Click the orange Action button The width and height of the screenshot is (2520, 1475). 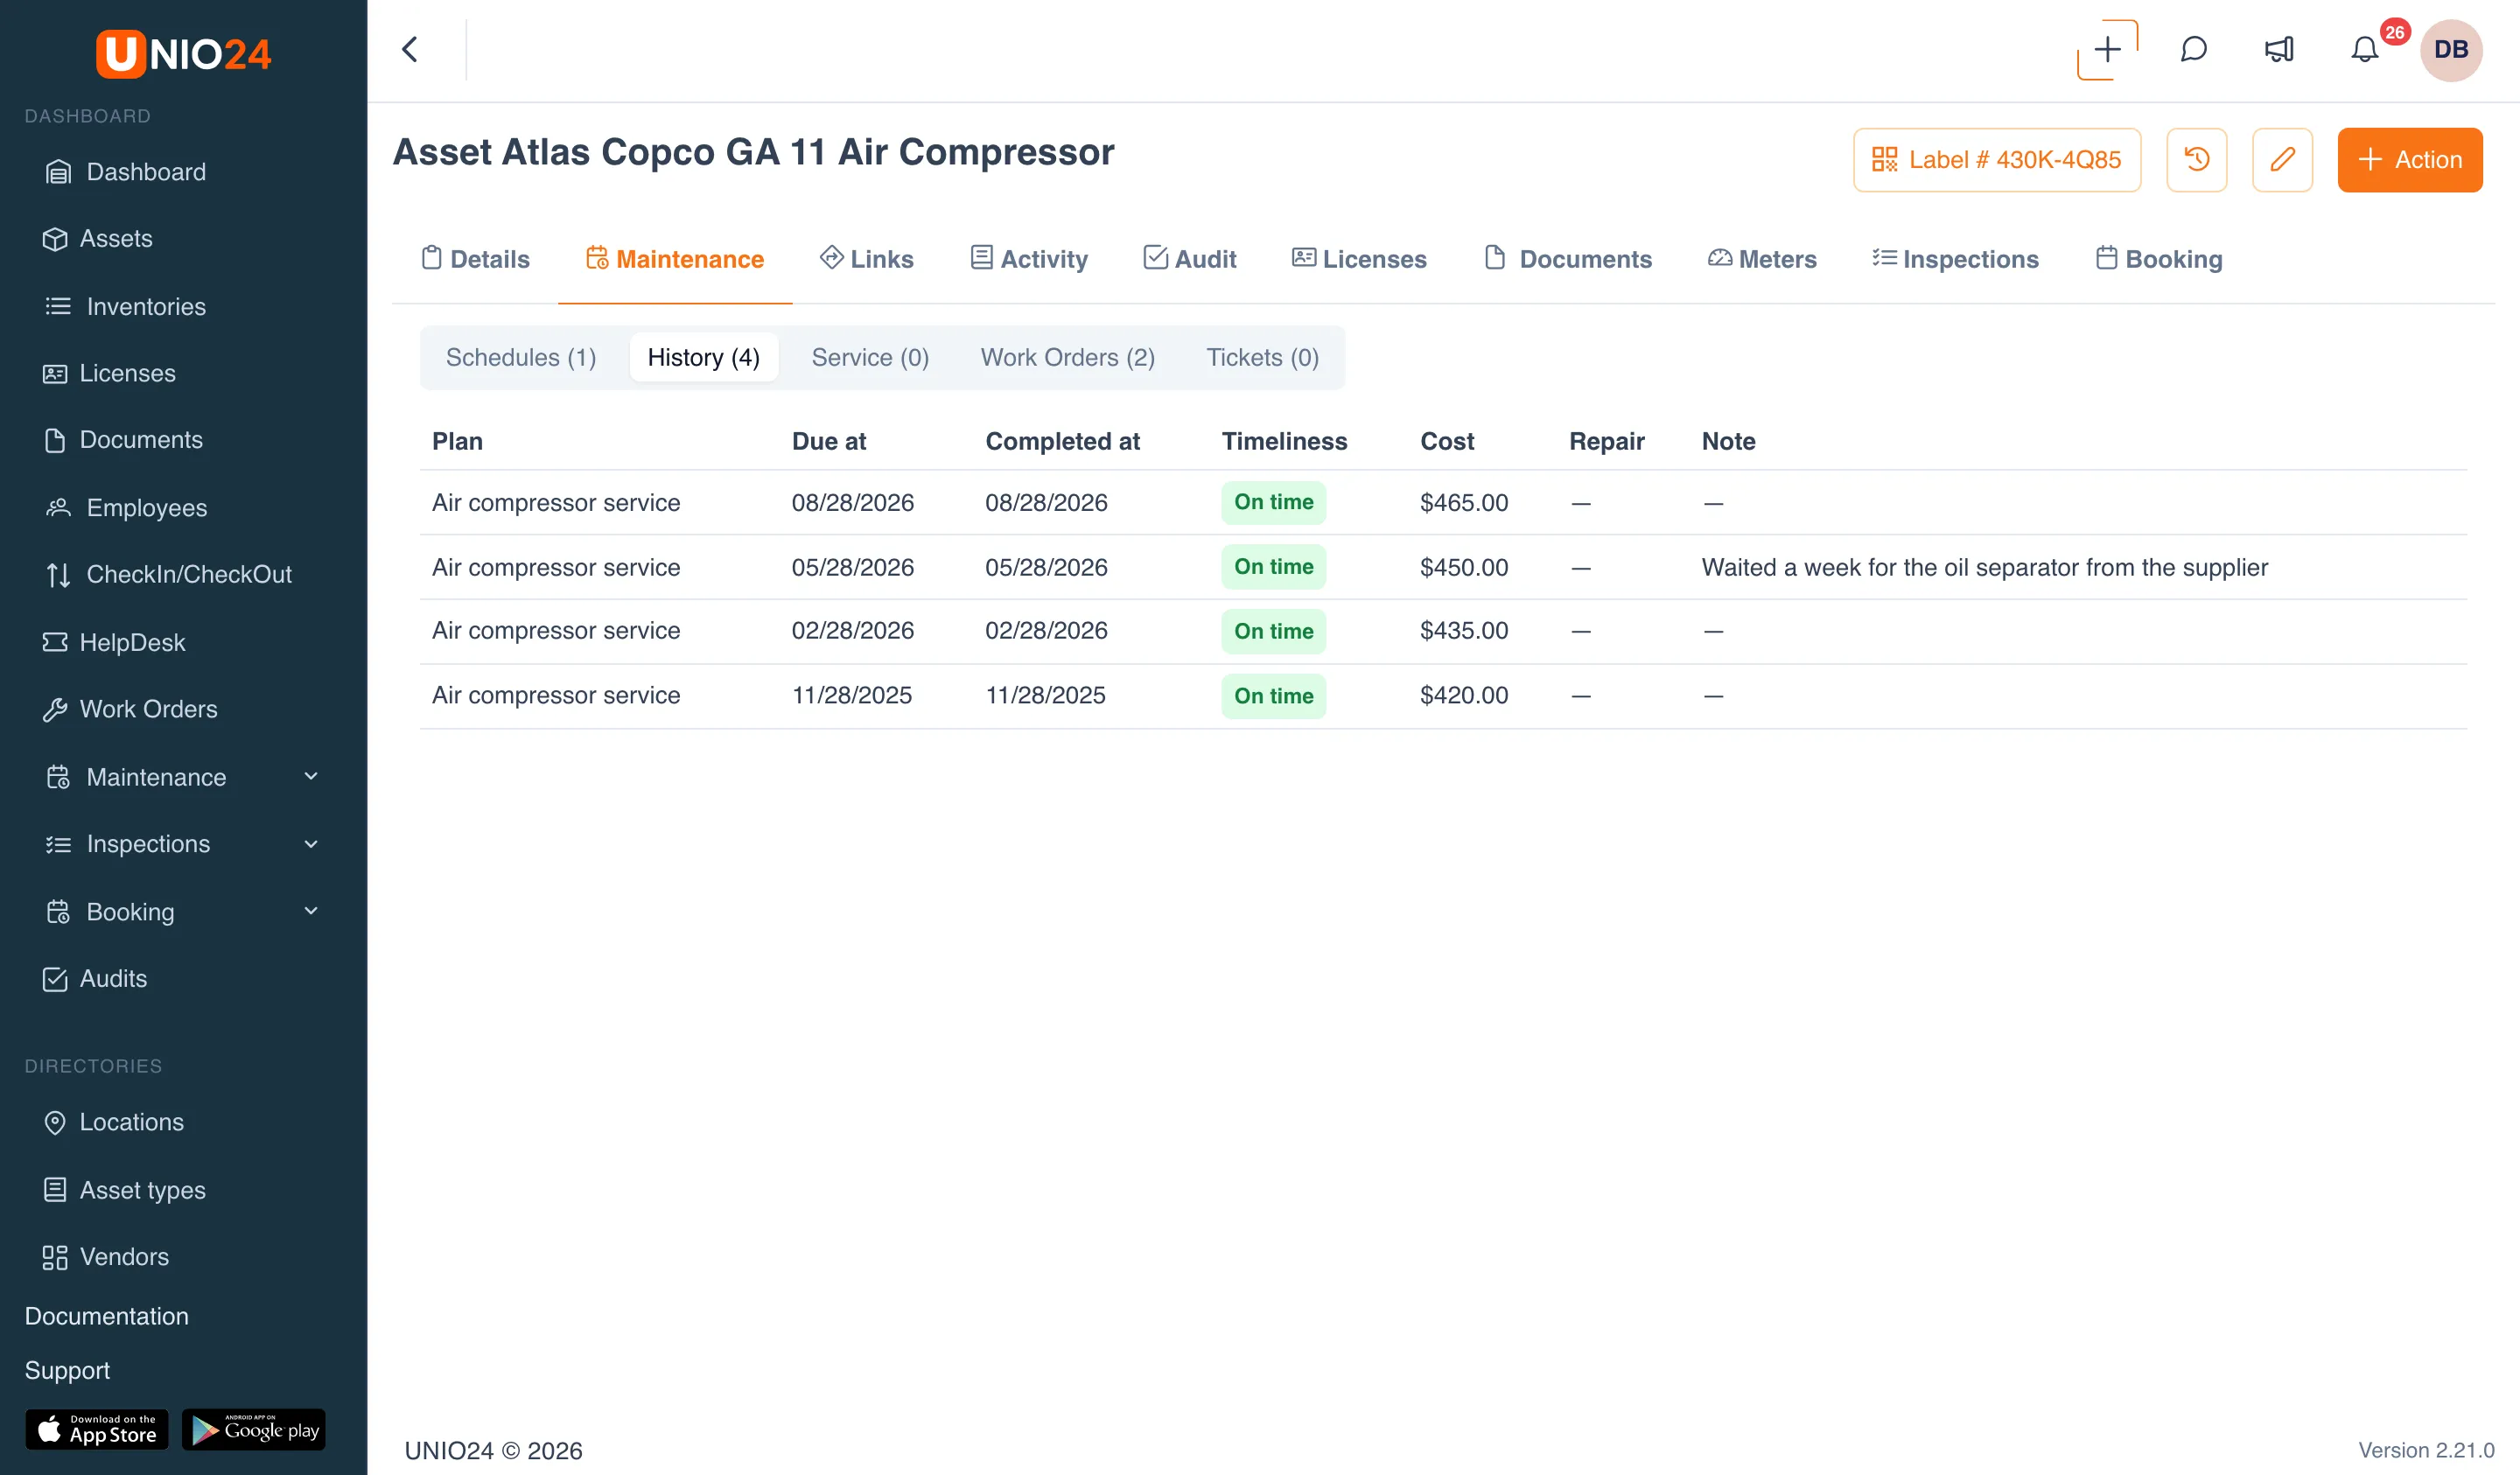click(2409, 160)
